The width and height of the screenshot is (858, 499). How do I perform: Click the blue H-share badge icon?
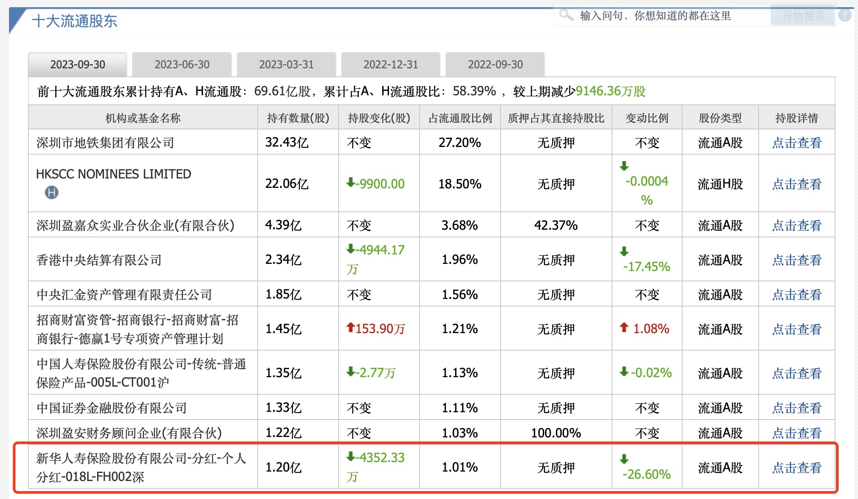(x=52, y=193)
